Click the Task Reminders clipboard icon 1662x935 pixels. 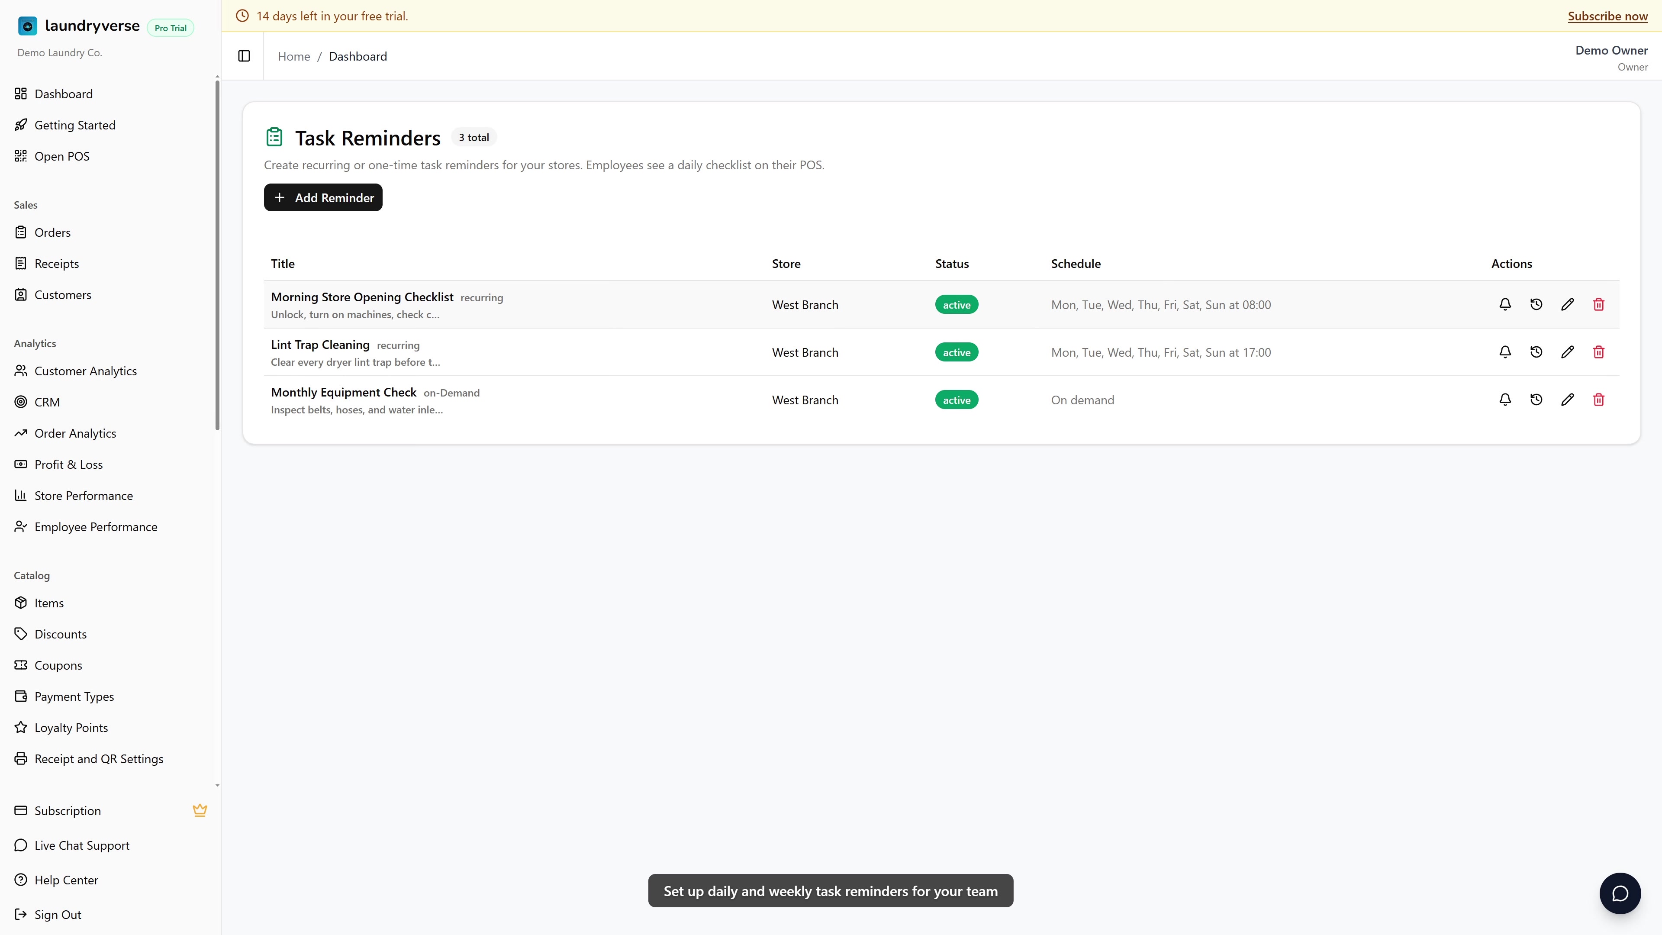click(x=274, y=137)
